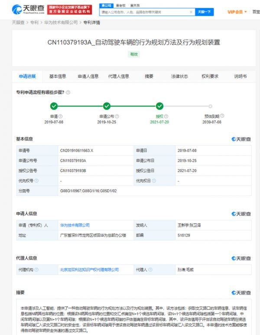Select agent names 孙涛;毛威
The height and width of the screenshot is (335, 260).
pyautogui.click(x=185, y=270)
